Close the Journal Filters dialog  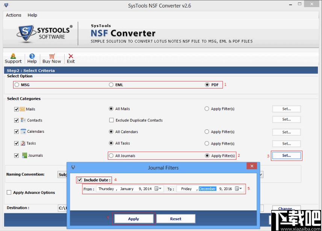pyautogui.click(x=252, y=166)
